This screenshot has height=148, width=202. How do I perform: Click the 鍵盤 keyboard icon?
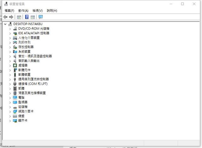[x=15, y=116]
